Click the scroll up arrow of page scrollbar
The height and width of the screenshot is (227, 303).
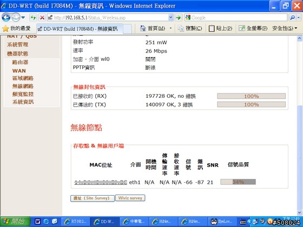click(x=299, y=38)
